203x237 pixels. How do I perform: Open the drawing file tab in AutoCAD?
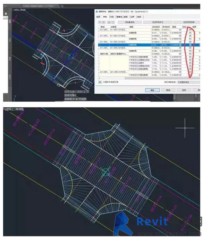point(38,6)
